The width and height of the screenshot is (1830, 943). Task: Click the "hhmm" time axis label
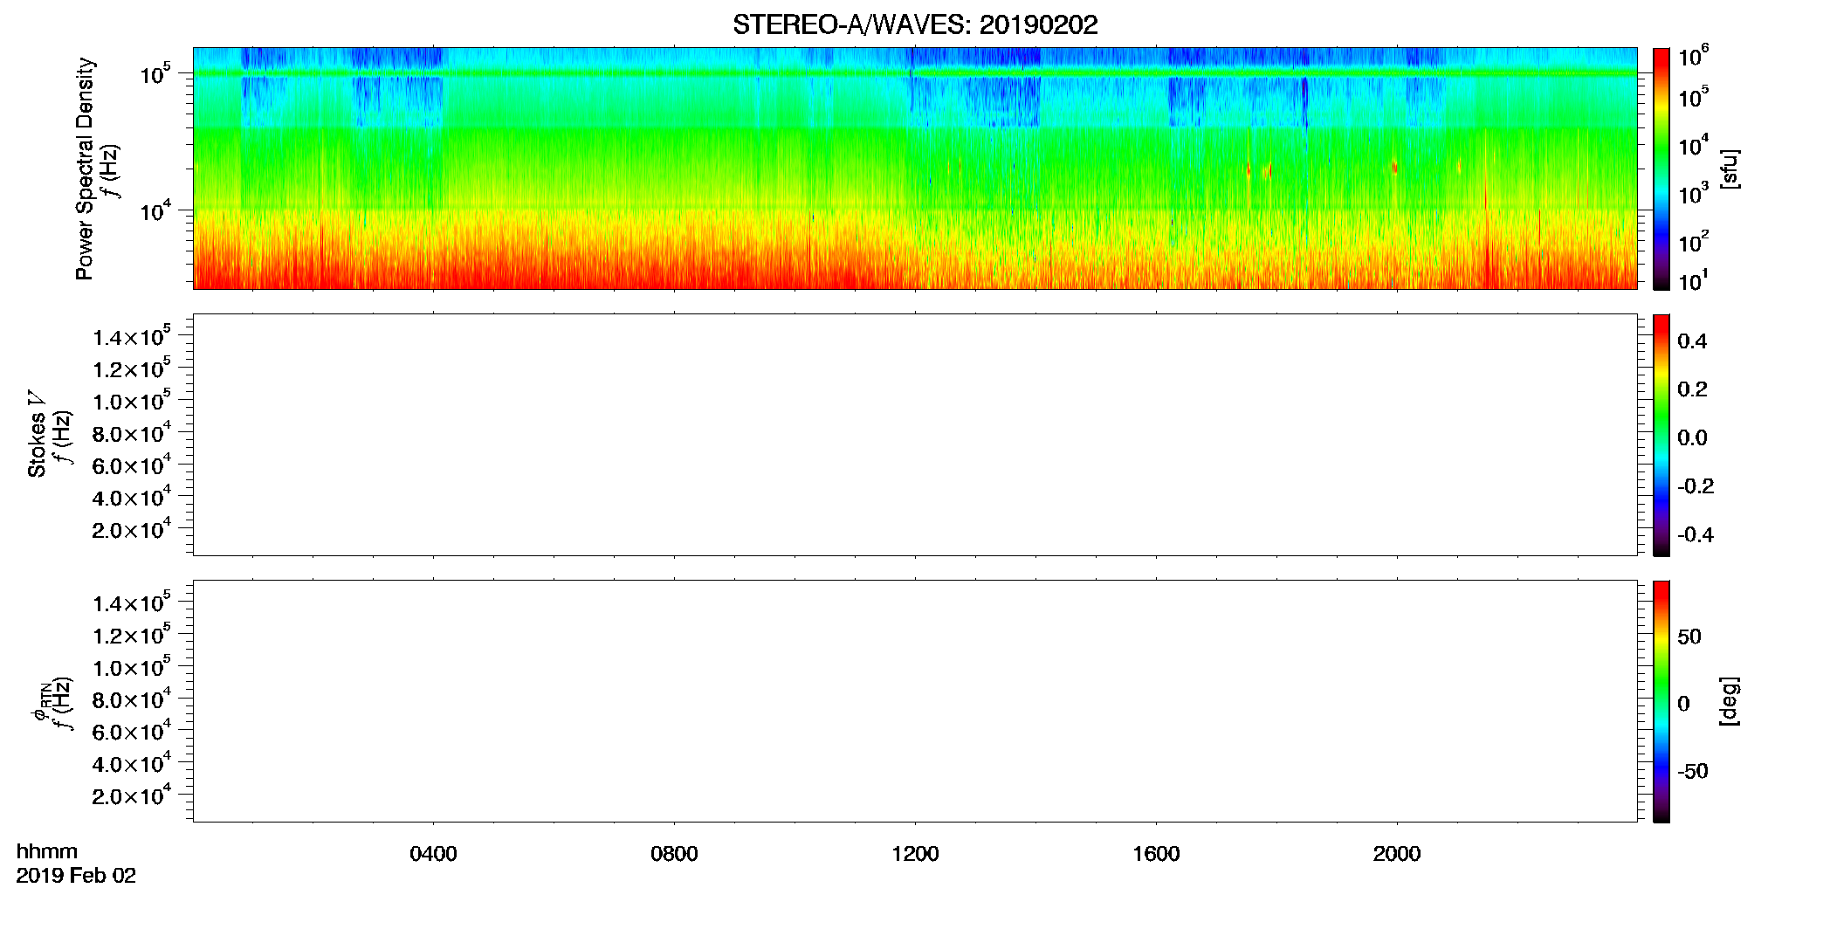(47, 852)
